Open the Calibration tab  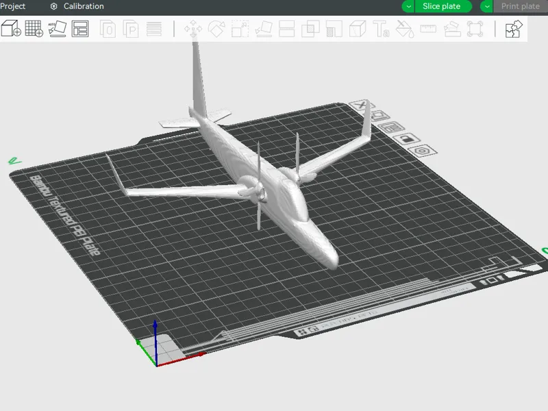coord(77,6)
